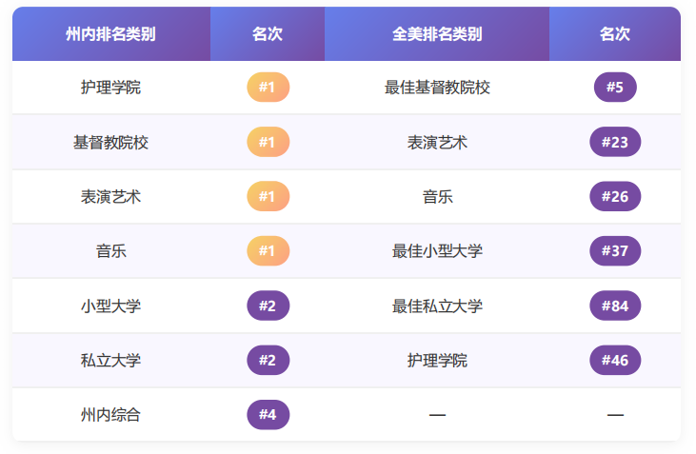Viewport: 696px width, 454px height.
Task: Click the #4 badge for 州内综合
Action: [x=268, y=415]
